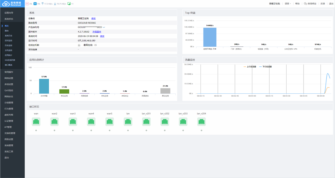335x178 pixels.
Task: Click 反馈 in the top bar
Action: point(323,4)
